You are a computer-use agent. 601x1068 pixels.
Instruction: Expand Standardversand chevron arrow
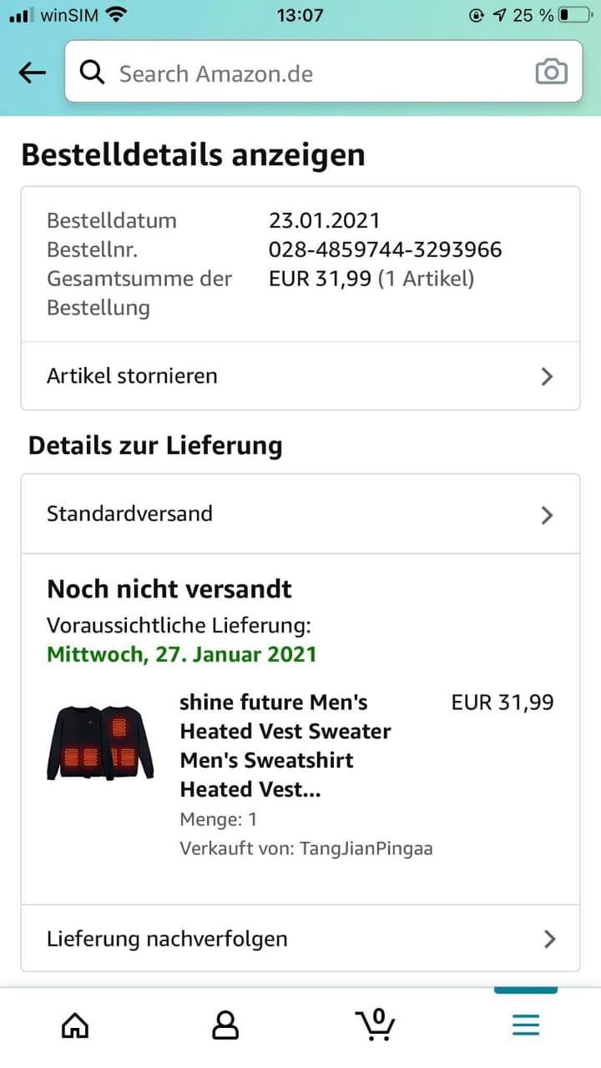(x=547, y=515)
